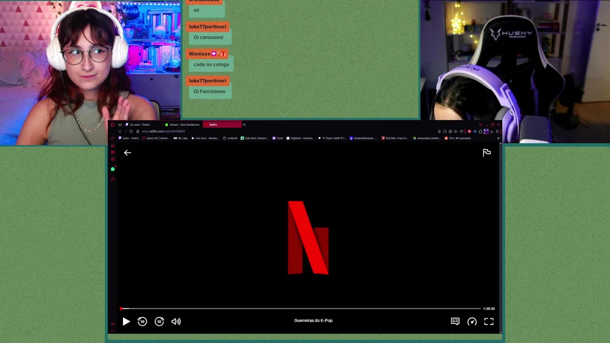Viewport: 610px width, 343px height.
Task: Rewind the video 10 seconds
Action: [x=142, y=322]
